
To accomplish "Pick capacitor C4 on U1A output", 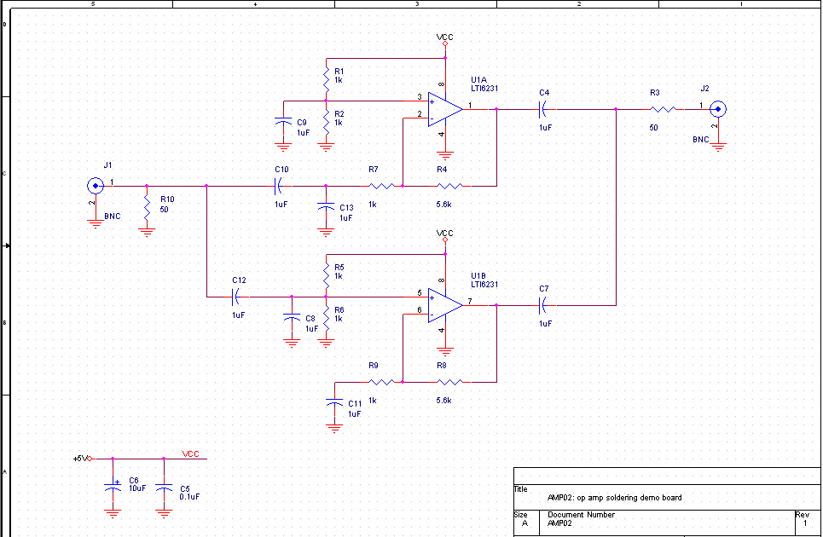I will 543,109.
